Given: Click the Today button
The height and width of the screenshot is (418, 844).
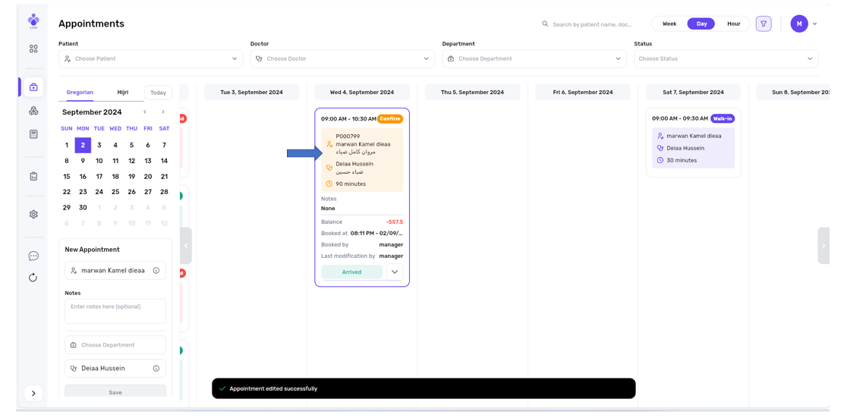Looking at the screenshot, I should click(x=158, y=93).
